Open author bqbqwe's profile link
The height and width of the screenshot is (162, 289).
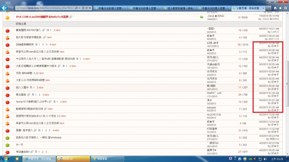click(x=211, y=107)
